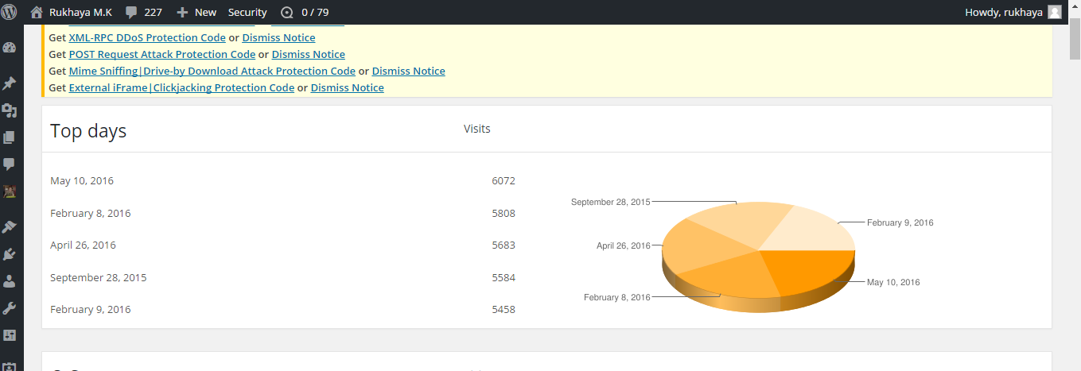Open the New content menu
Screen dimensions: 1081x371
click(196, 12)
